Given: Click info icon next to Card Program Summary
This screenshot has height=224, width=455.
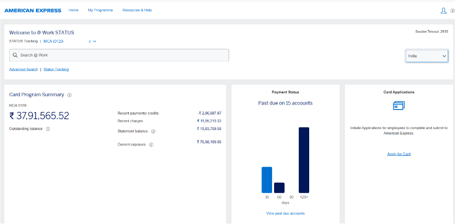Looking at the screenshot, I should [69, 95].
